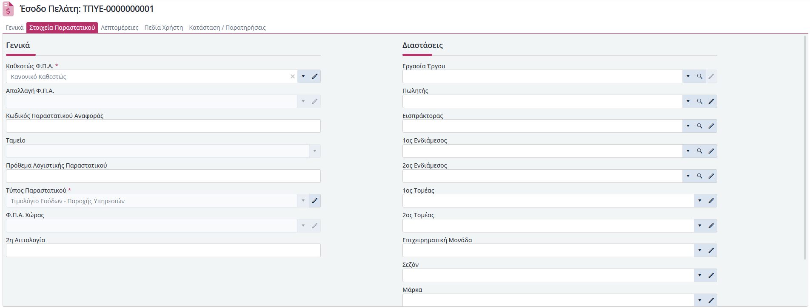Click into the 2η Αιτιολογία input field
The height and width of the screenshot is (308, 810).
163,250
